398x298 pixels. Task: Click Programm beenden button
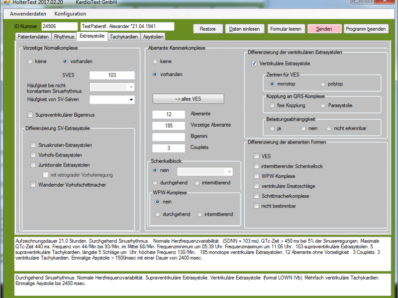pos(366,29)
